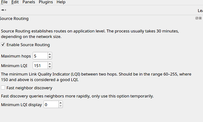Raise Minimum LQI display value by one
The width and height of the screenshot is (203, 122).
click(x=61, y=103)
